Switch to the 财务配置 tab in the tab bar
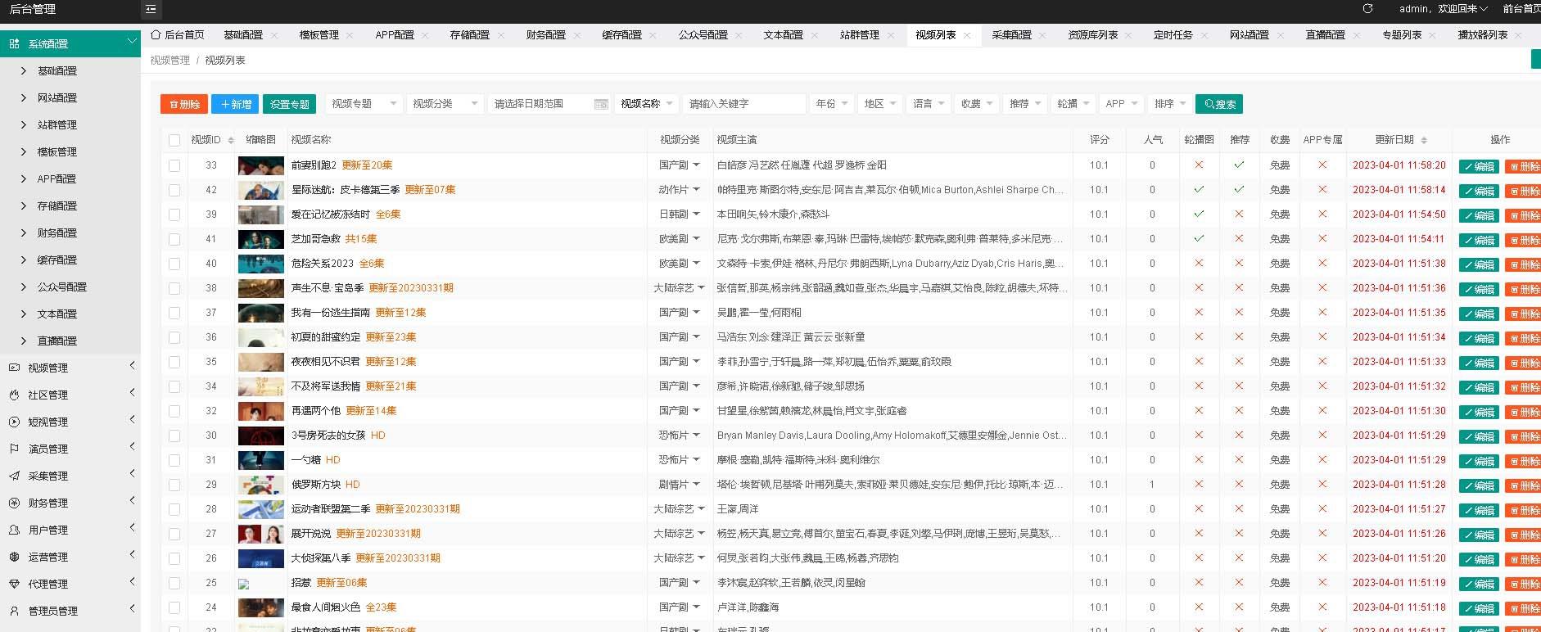This screenshot has width=1541, height=632. [546, 35]
